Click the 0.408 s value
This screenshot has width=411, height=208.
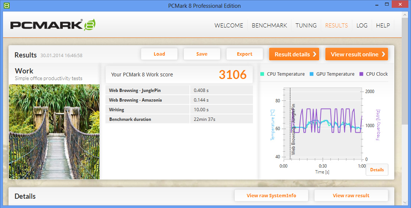pyautogui.click(x=201, y=90)
